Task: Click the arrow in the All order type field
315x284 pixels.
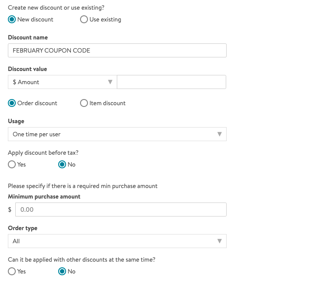Action: (220, 241)
